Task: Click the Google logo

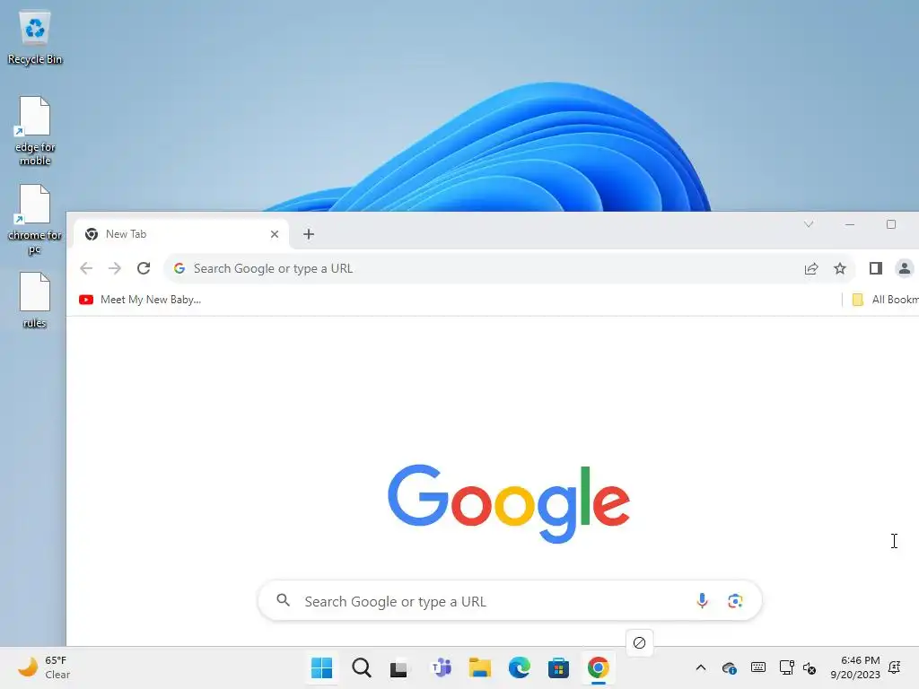Action: point(509,504)
